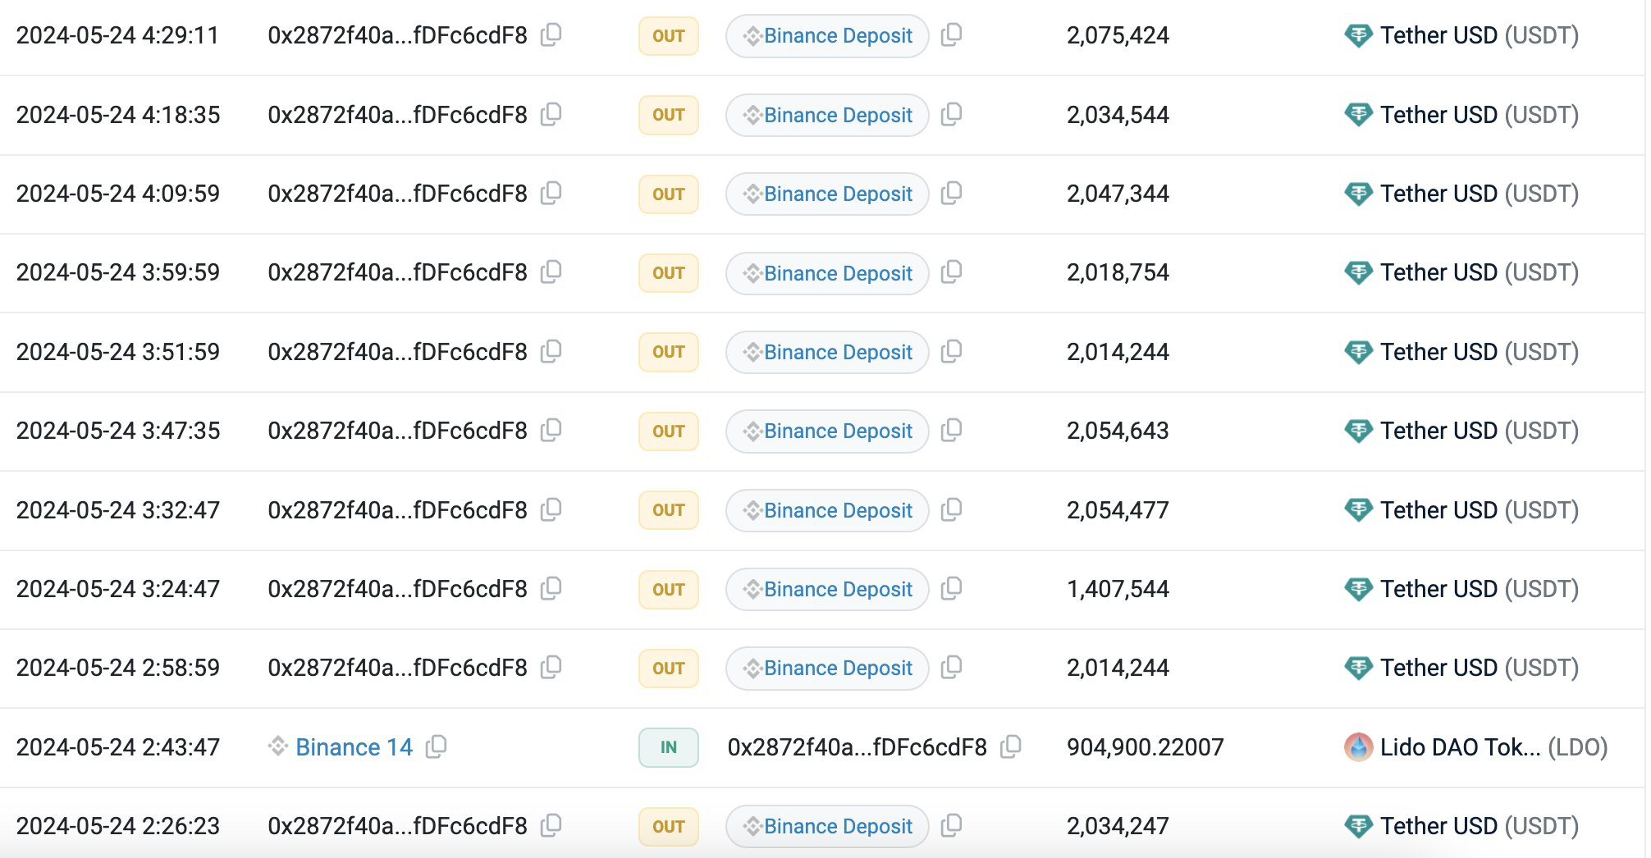
Task: Select the amount 2,034,544
Action: tap(1118, 115)
